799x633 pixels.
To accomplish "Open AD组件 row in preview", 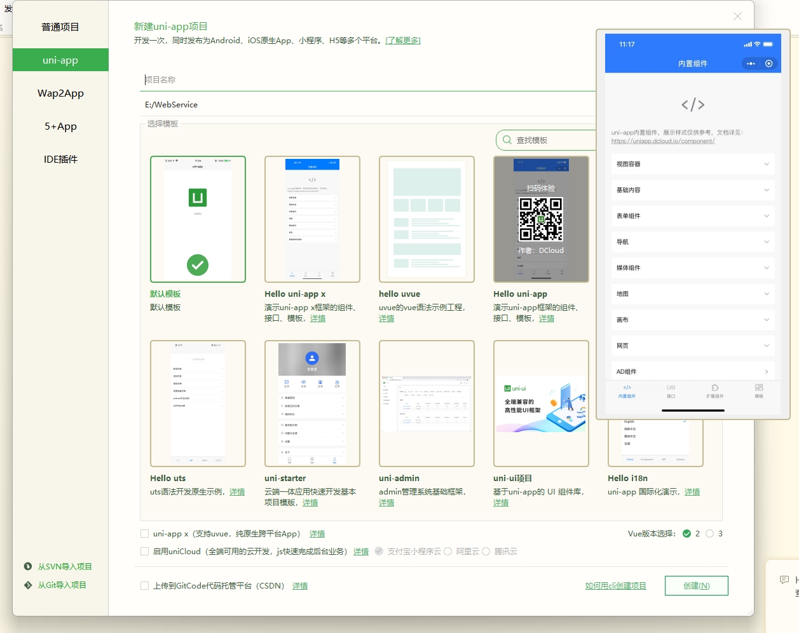I will [693, 372].
